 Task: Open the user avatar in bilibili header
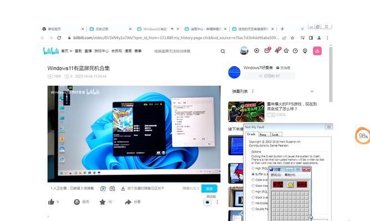pos(244,50)
